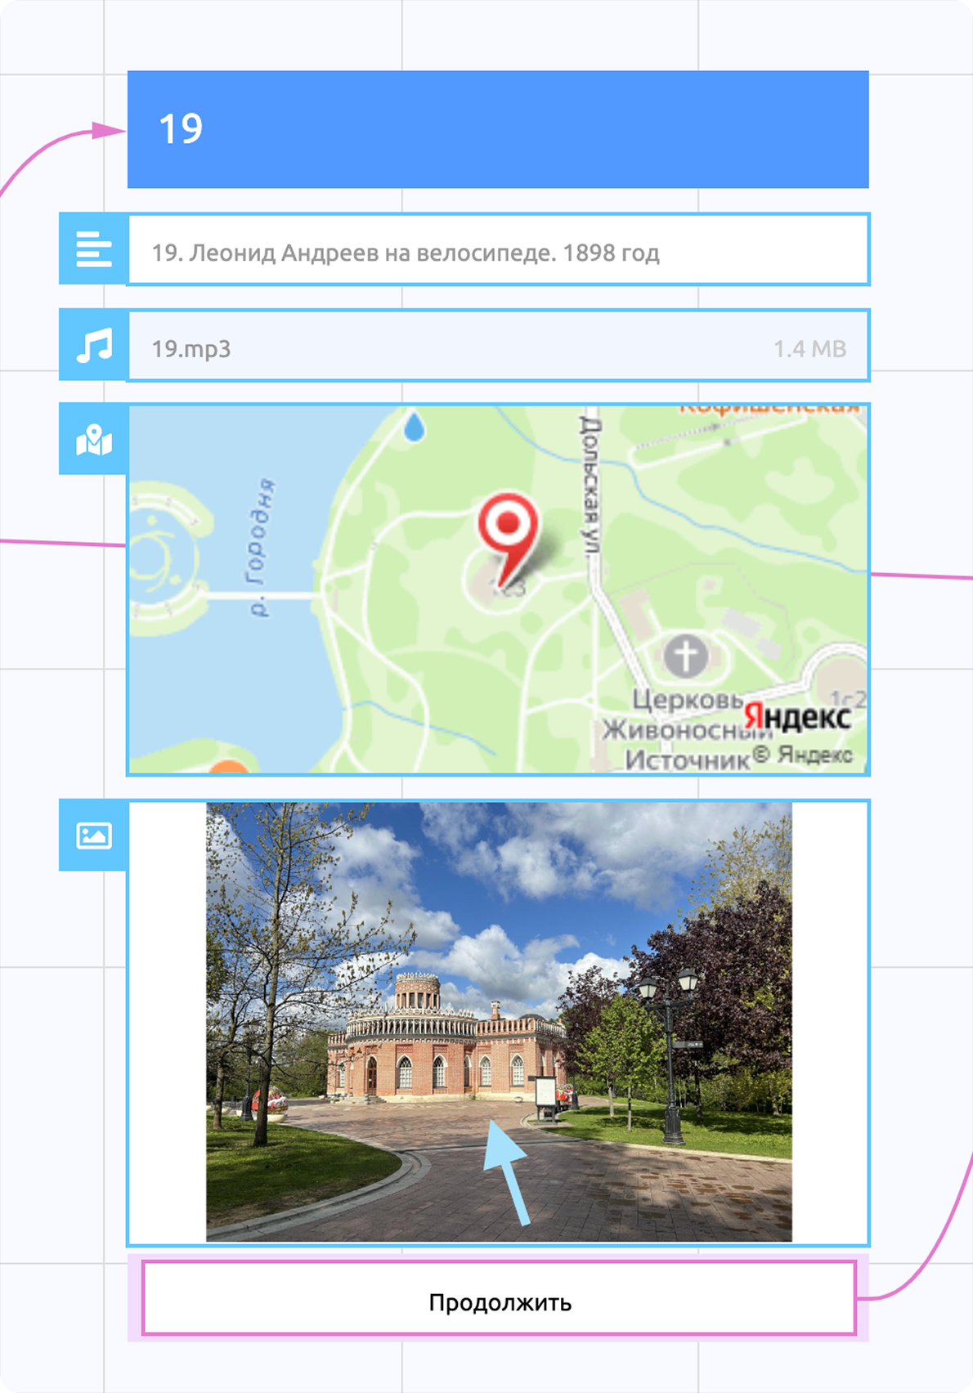Open the brick palace photo thumbnail

coord(499,1022)
